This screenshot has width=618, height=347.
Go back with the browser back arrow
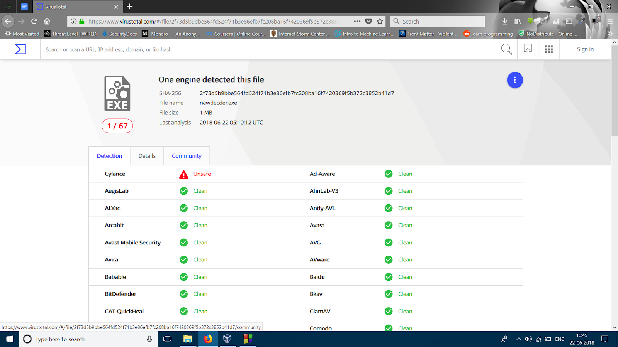pyautogui.click(x=8, y=21)
